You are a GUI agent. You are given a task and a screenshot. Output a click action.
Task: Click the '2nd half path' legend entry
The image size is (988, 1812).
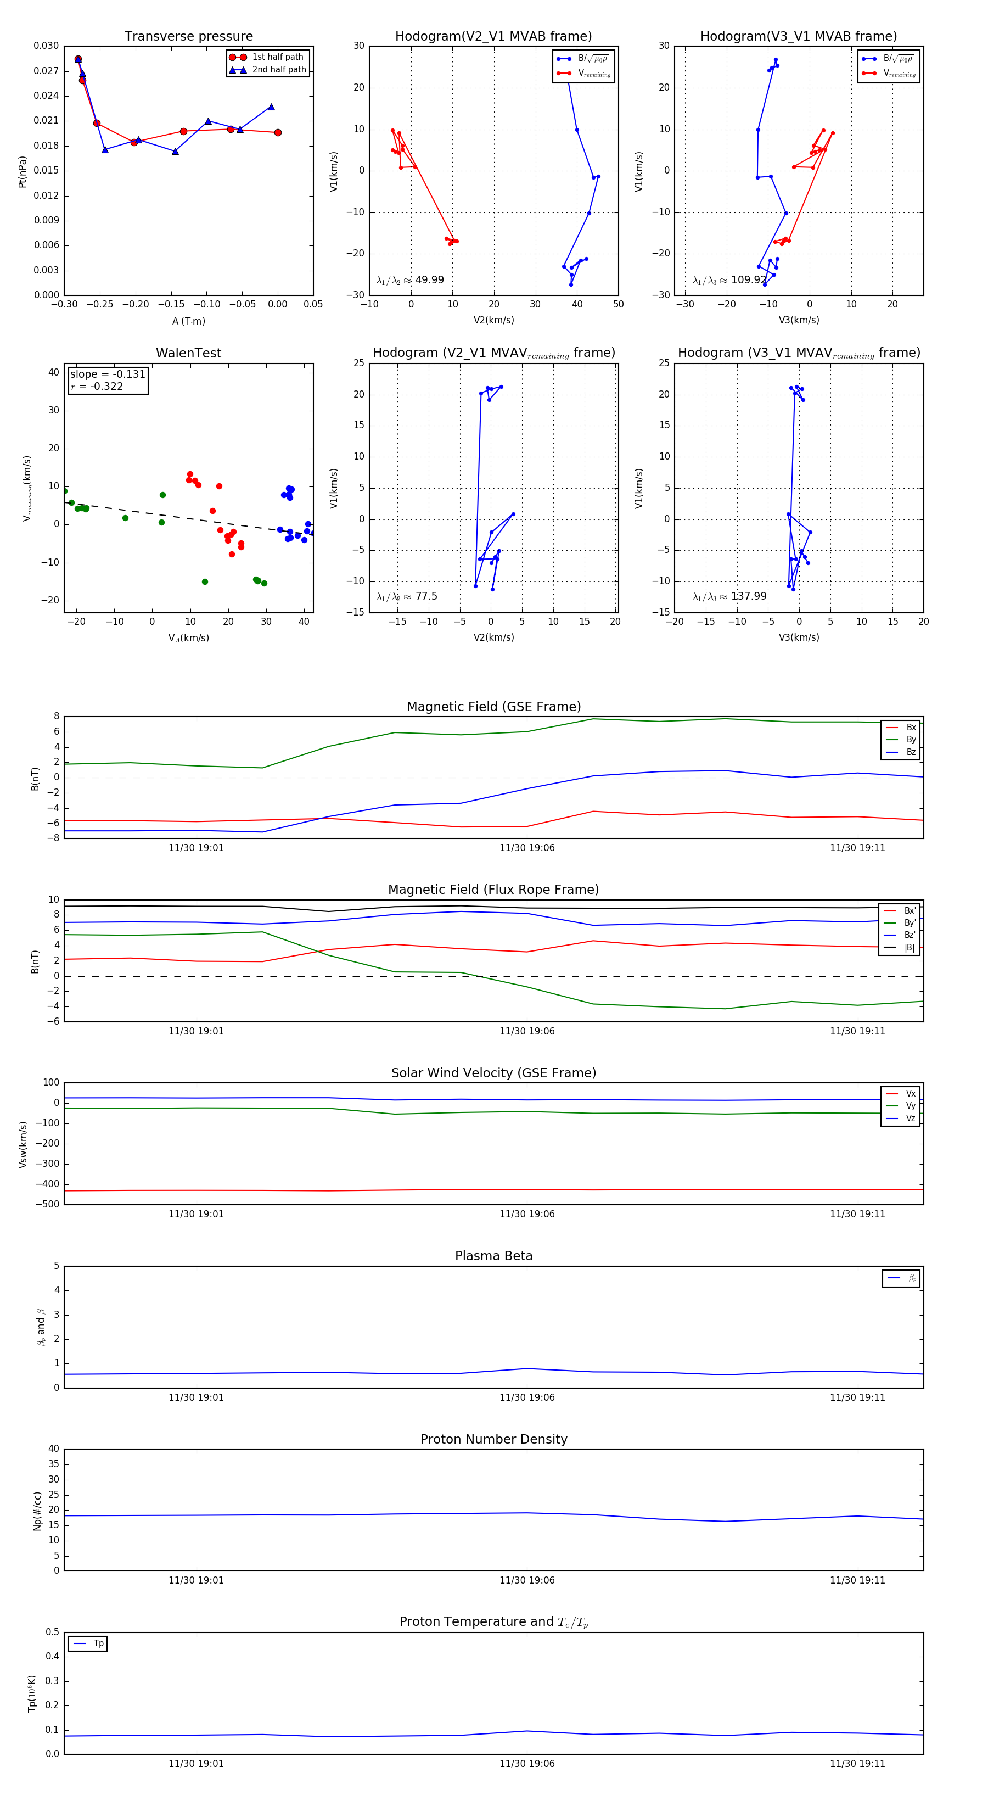268,70
